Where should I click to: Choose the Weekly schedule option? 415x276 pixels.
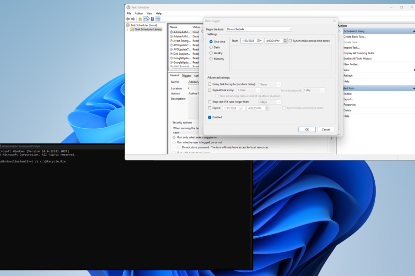pyautogui.click(x=211, y=53)
